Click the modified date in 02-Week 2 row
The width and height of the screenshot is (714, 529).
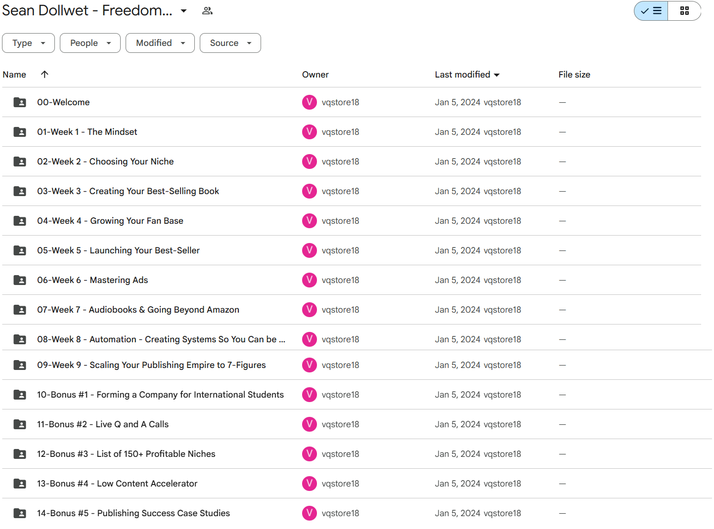458,162
